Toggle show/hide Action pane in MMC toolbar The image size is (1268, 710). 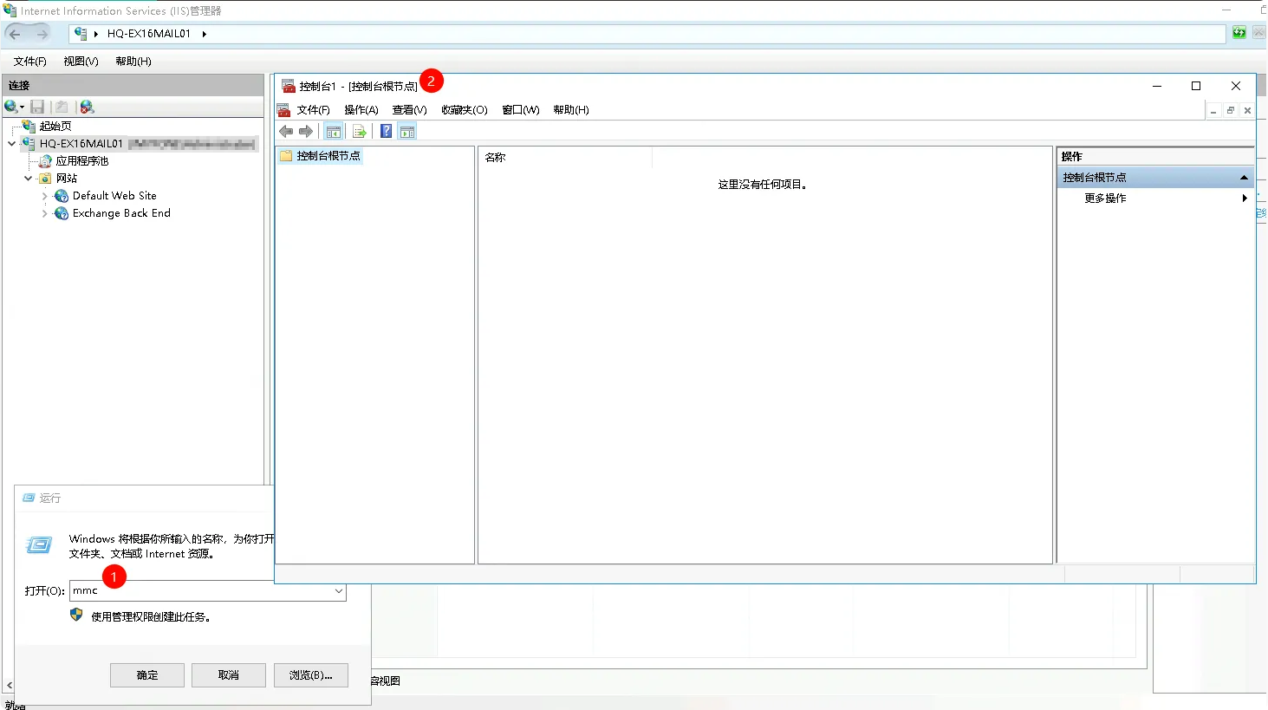(x=407, y=131)
